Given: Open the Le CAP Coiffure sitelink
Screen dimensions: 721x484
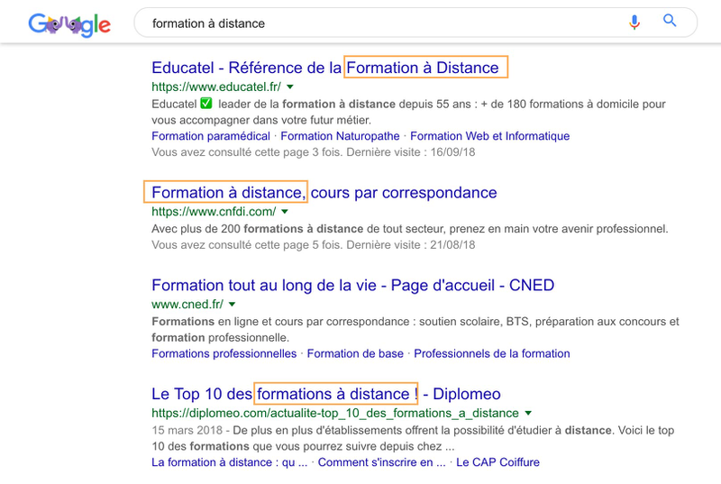Looking at the screenshot, I should click(x=497, y=462).
